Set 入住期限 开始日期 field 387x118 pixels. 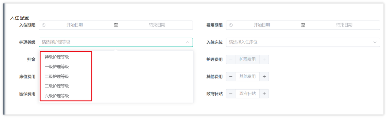click(x=75, y=25)
